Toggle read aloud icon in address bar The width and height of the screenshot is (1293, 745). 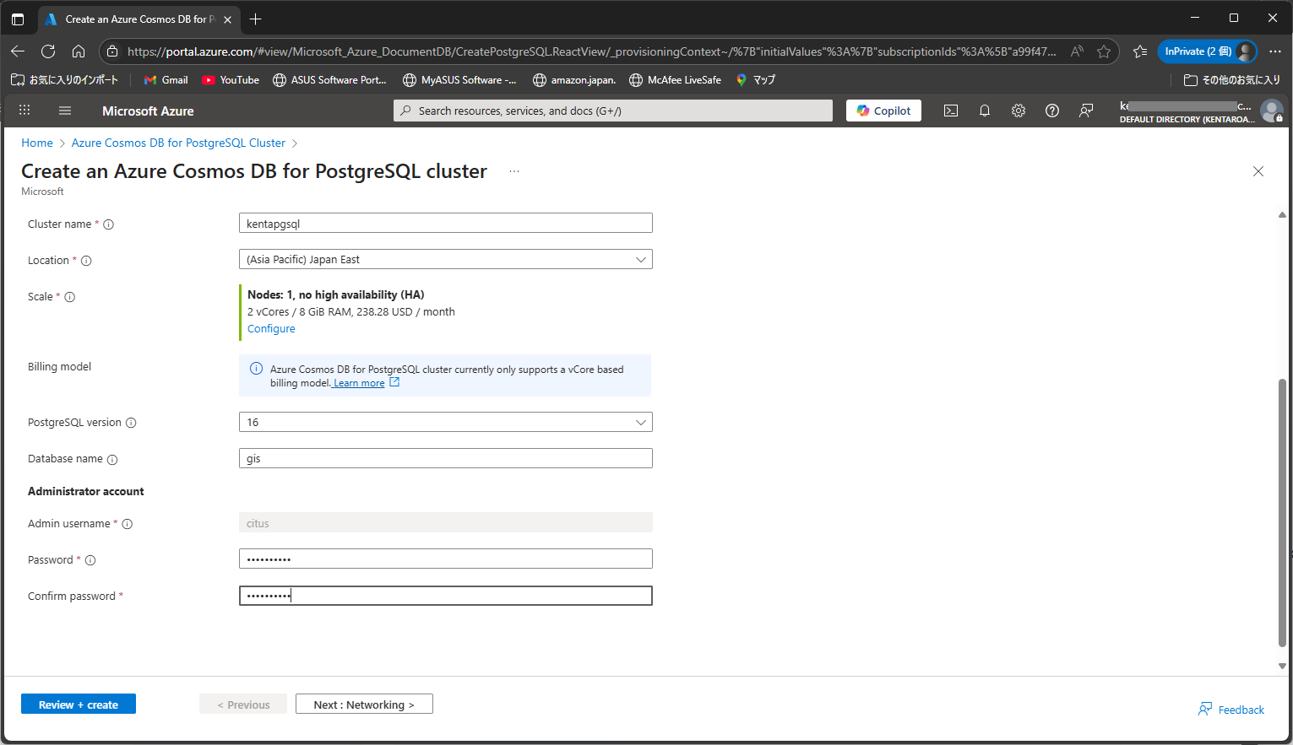[1077, 51]
